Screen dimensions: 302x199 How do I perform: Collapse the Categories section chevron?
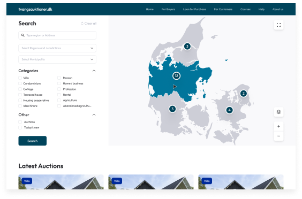[x=94, y=71]
